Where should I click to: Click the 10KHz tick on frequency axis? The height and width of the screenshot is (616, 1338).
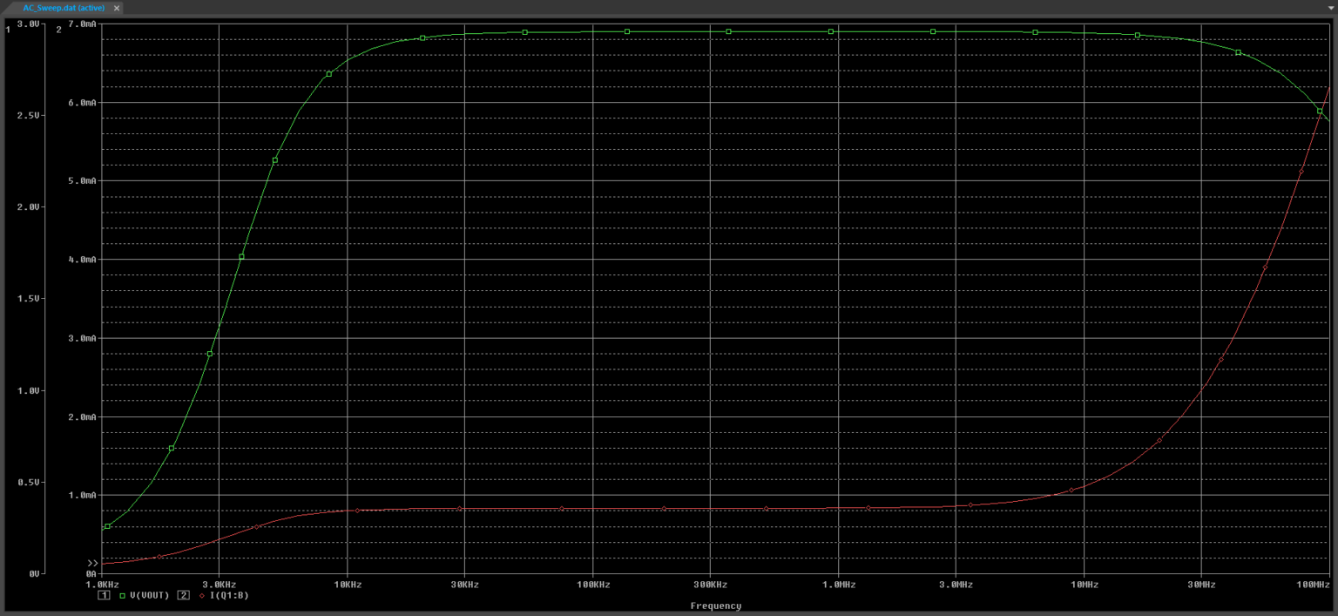(x=347, y=585)
